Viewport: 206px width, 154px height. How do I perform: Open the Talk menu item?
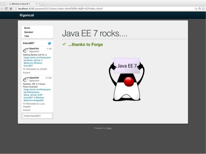click(x=26, y=36)
